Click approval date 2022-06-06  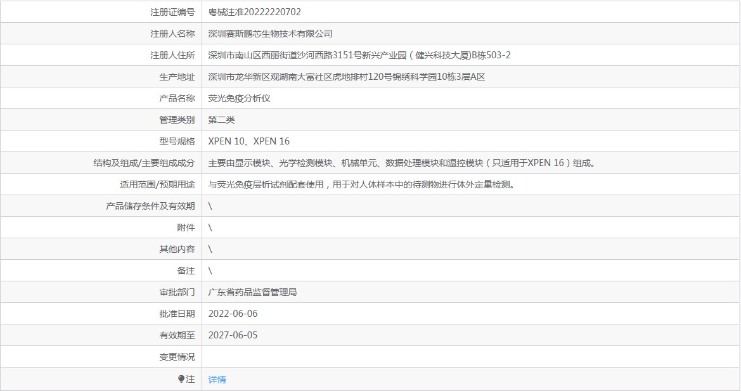233,314
